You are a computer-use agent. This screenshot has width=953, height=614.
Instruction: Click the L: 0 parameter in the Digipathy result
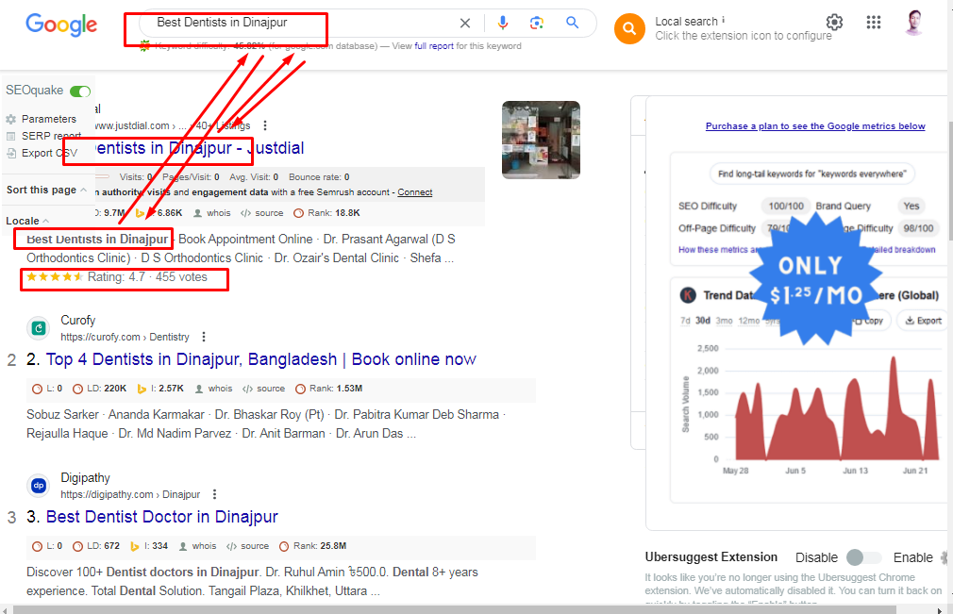(x=47, y=546)
